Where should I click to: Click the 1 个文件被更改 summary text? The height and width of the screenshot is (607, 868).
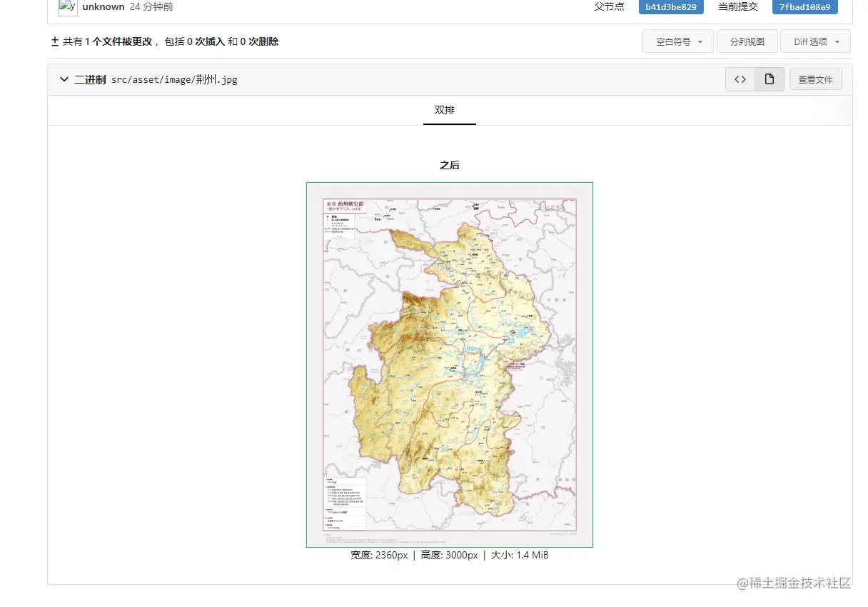click(118, 41)
